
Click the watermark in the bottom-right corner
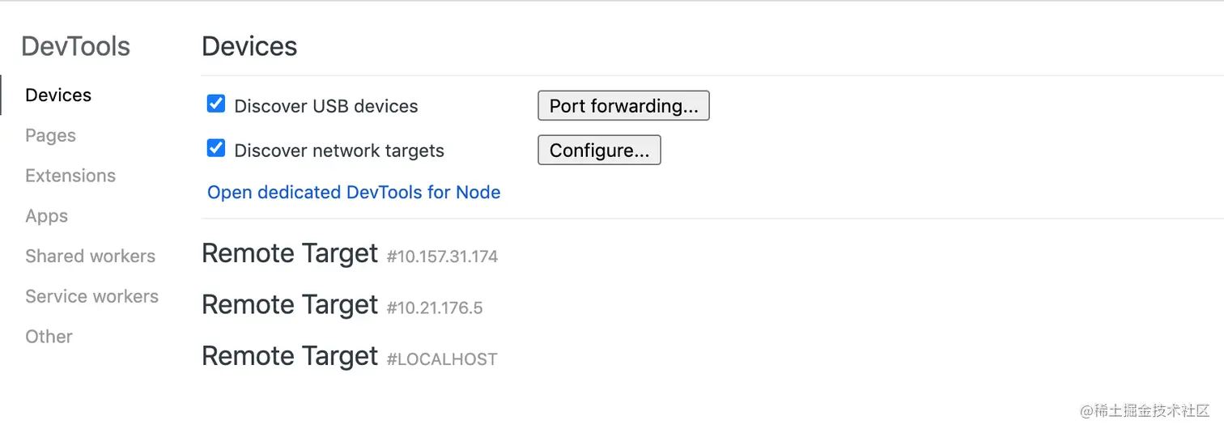pos(1144,410)
